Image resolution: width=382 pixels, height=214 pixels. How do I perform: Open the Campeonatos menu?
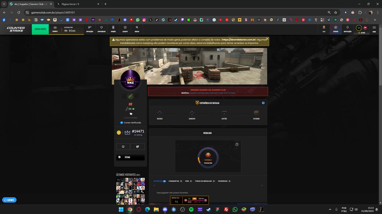101,29
